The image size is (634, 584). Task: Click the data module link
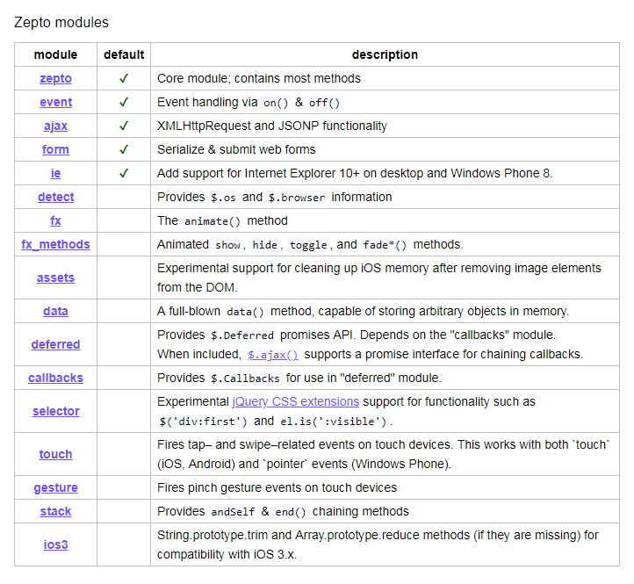tap(55, 311)
